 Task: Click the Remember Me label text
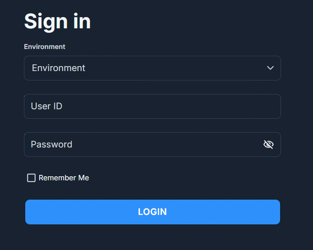pos(64,178)
